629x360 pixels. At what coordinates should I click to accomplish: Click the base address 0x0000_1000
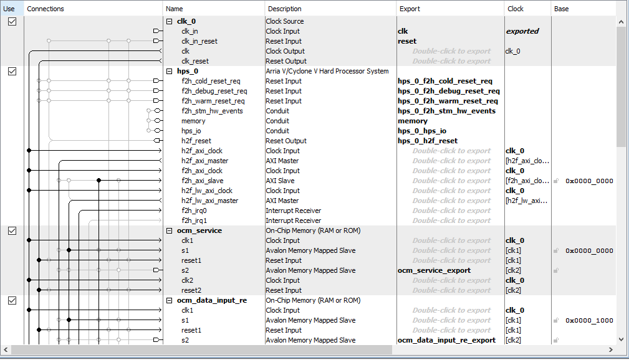pyautogui.click(x=589, y=320)
